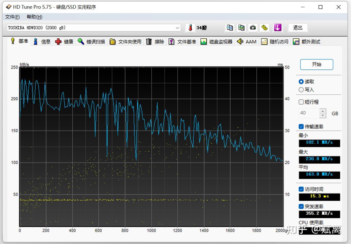The width and height of the screenshot is (351, 244).
Task: Click the copy screenshot to clipboard icon
Action: click(x=241, y=28)
